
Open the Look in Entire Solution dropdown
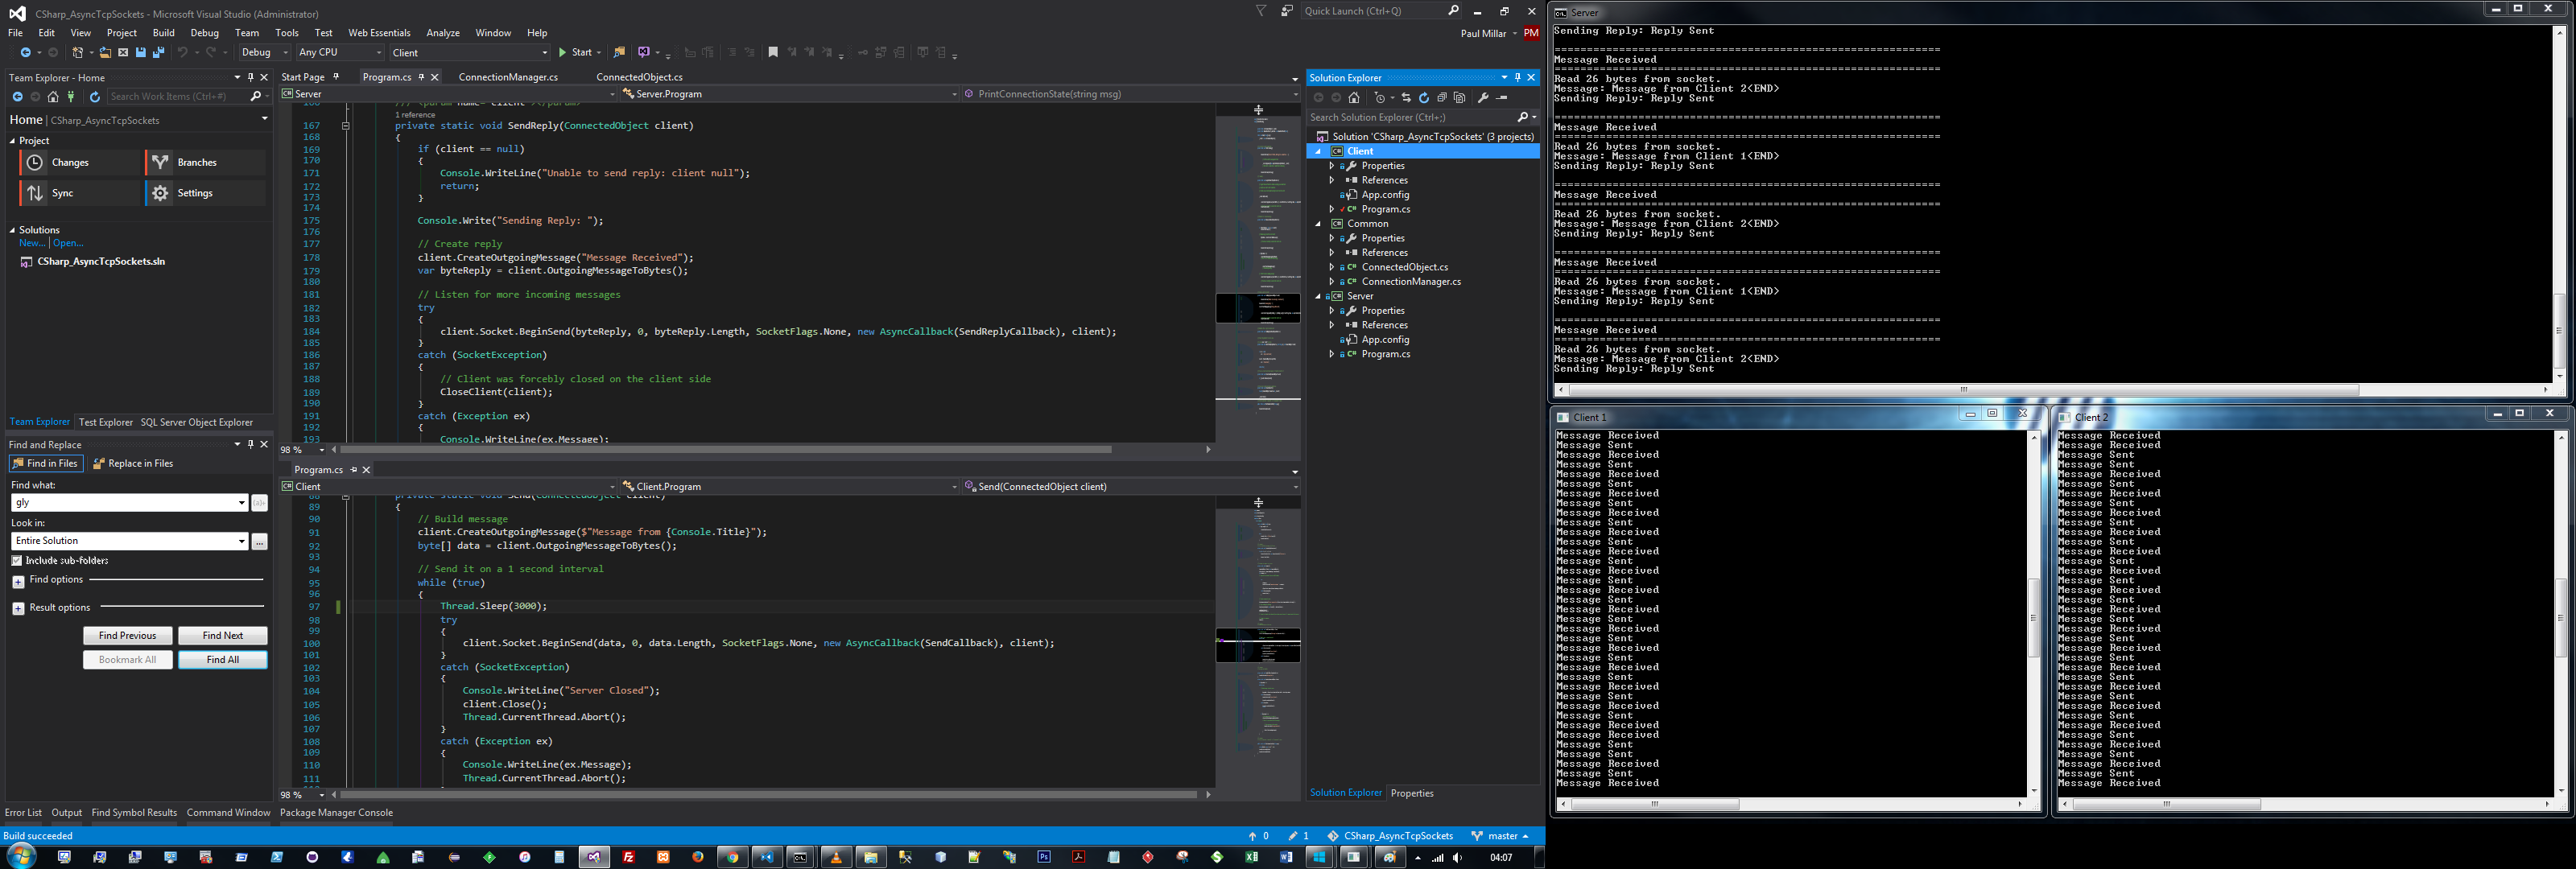tap(130, 541)
